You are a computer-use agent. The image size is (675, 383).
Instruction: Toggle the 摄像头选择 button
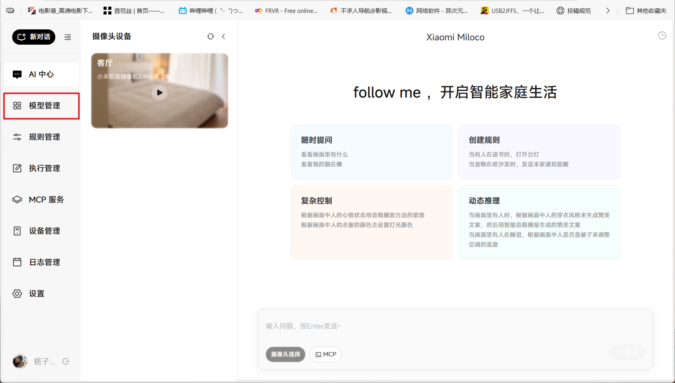(286, 354)
